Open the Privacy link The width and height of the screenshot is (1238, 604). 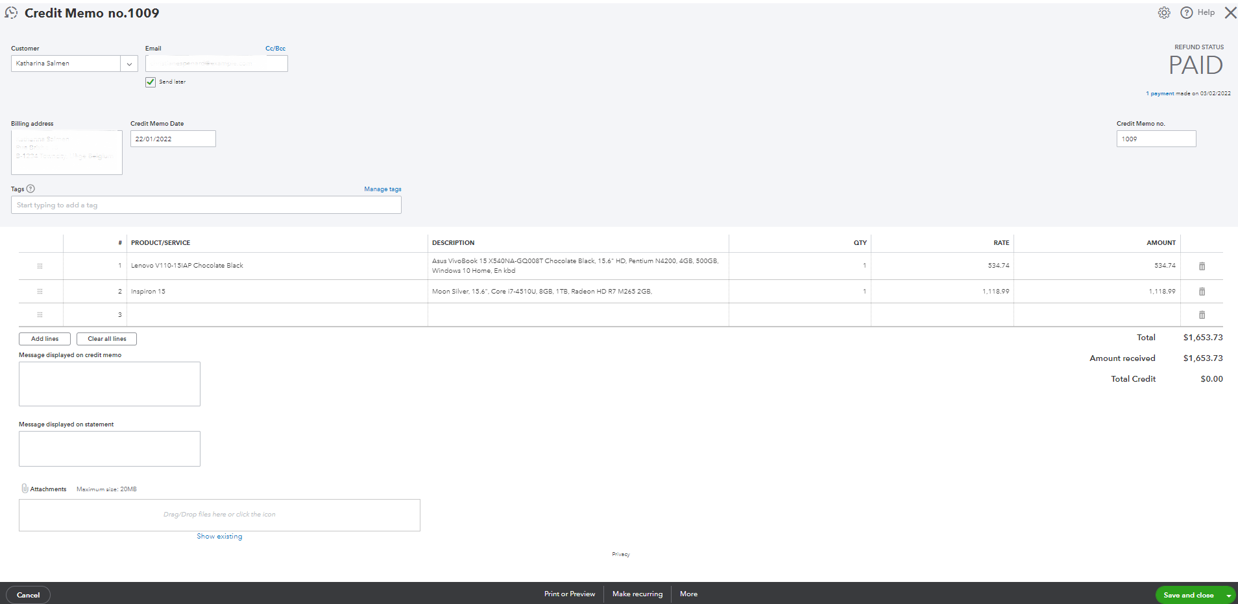[x=621, y=554]
